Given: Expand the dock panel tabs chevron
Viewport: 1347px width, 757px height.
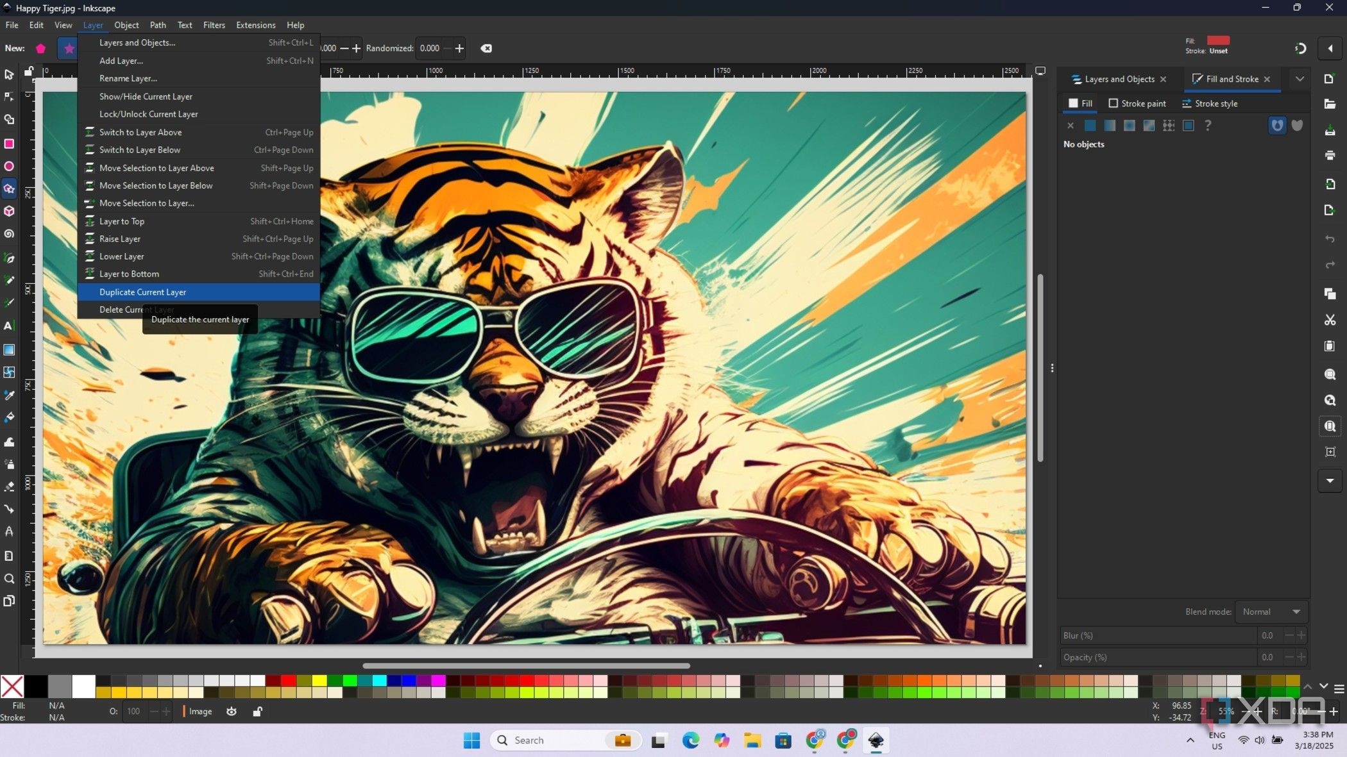Looking at the screenshot, I should pyautogui.click(x=1300, y=79).
